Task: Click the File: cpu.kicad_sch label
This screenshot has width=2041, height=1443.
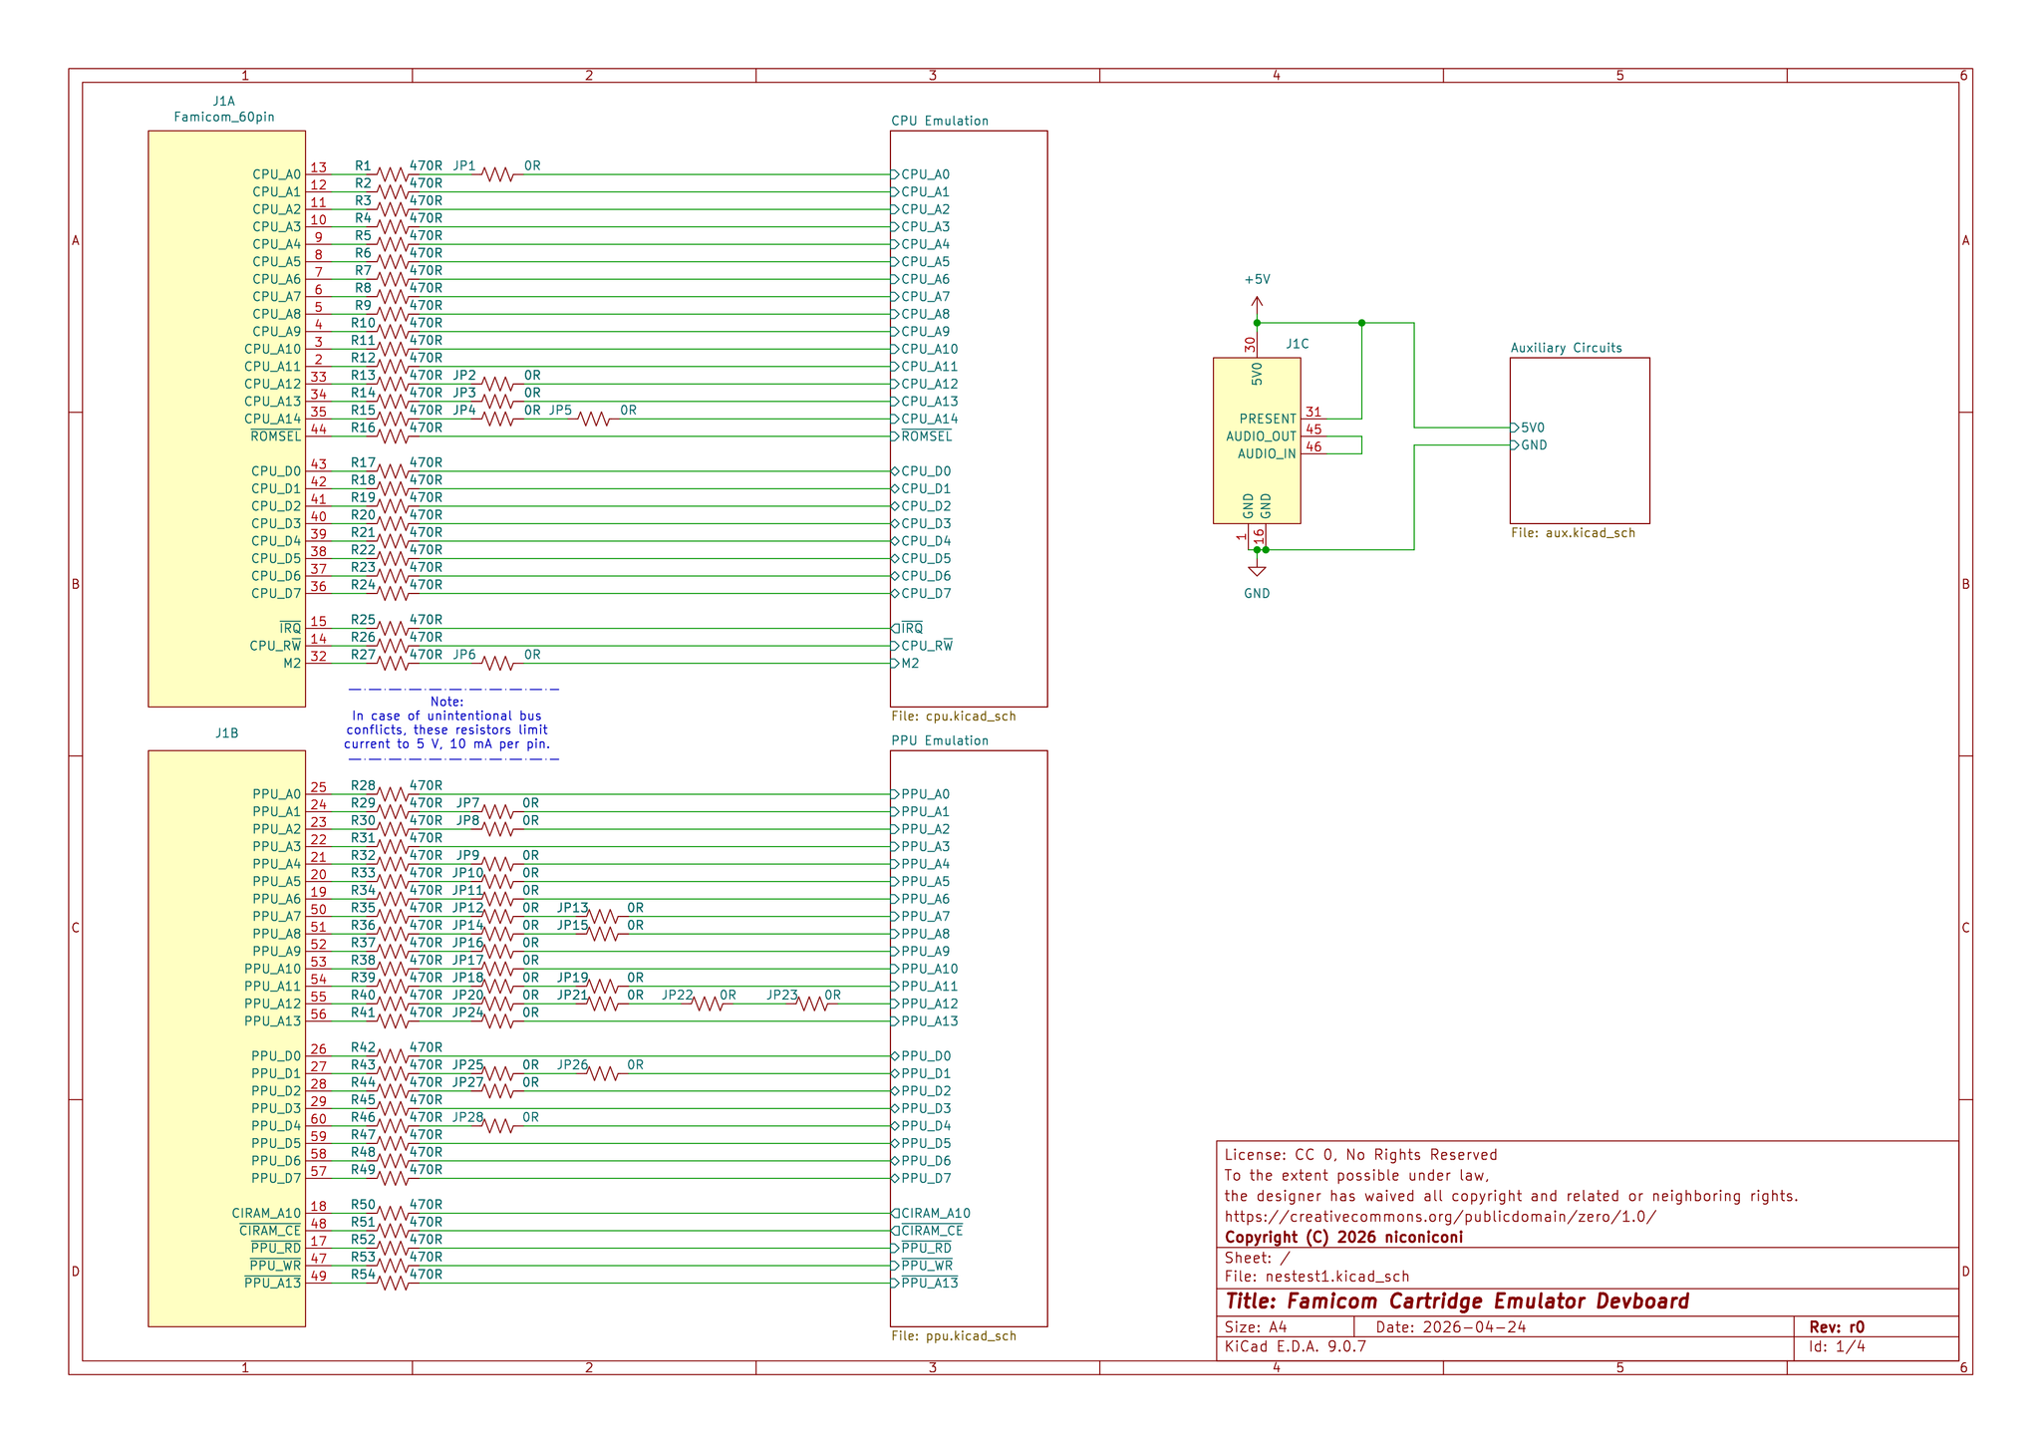Action: [x=953, y=716]
